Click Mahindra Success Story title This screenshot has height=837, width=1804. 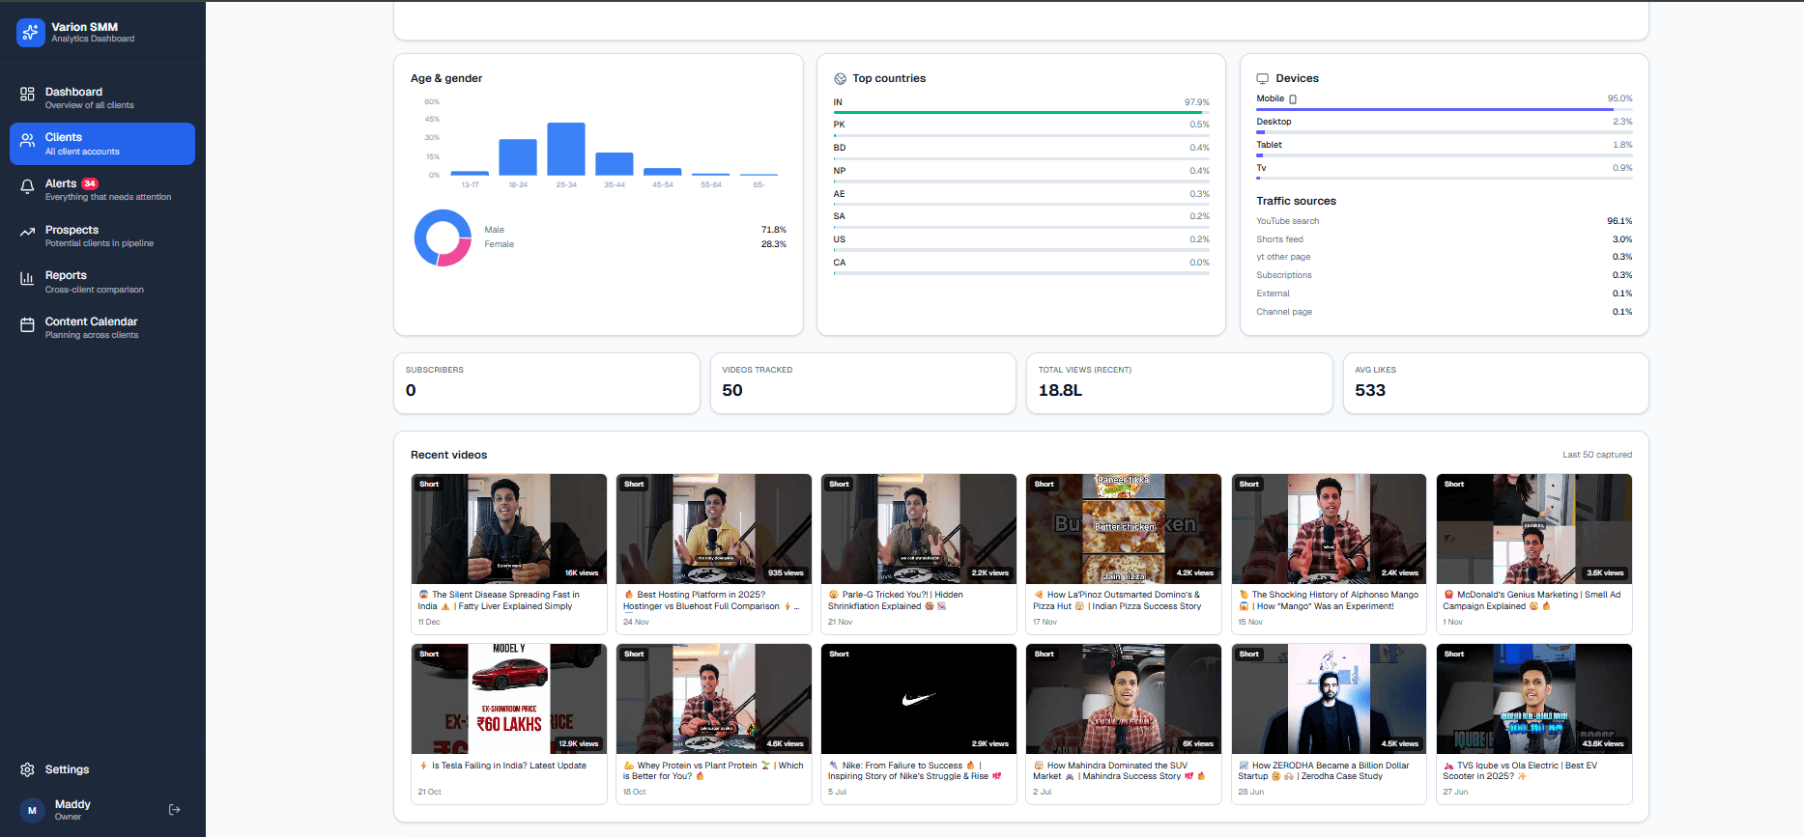(1119, 770)
